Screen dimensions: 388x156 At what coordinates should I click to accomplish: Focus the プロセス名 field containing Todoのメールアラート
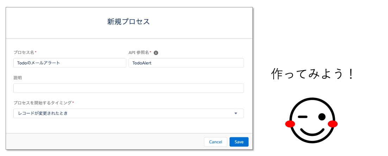coord(70,63)
